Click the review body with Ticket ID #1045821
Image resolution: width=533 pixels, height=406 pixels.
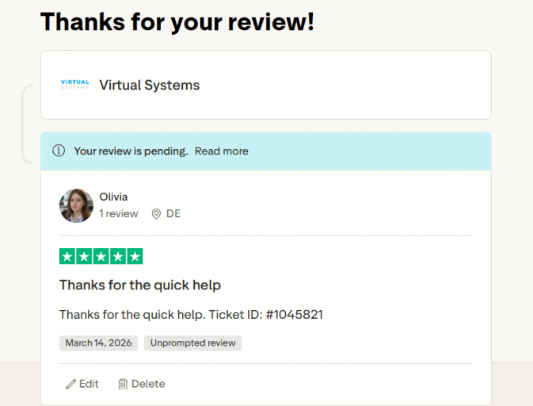[191, 315]
